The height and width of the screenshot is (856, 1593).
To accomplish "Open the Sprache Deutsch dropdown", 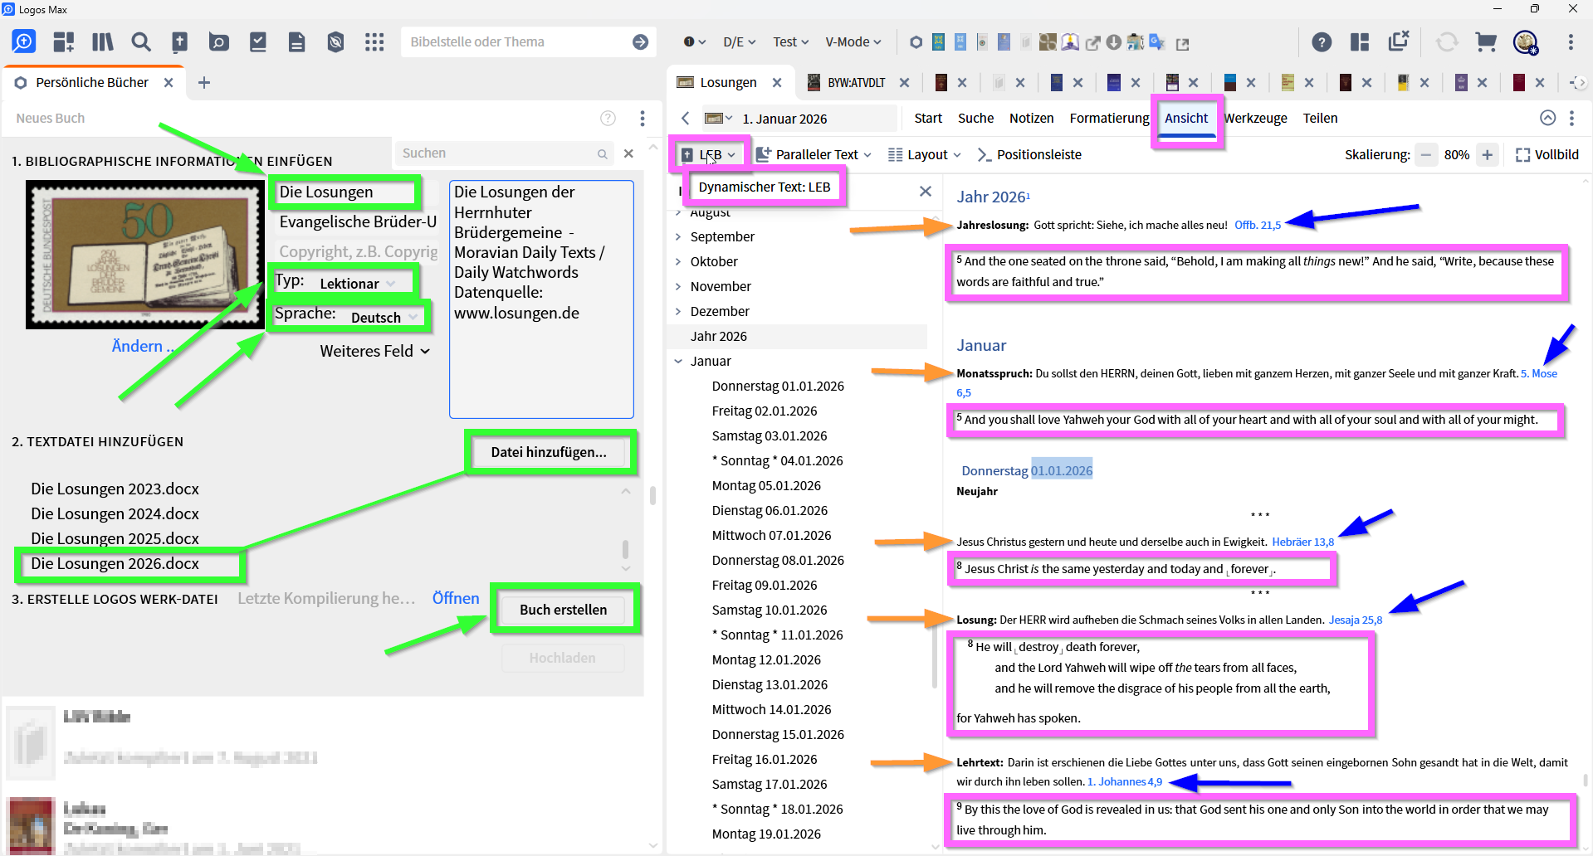I will point(384,318).
